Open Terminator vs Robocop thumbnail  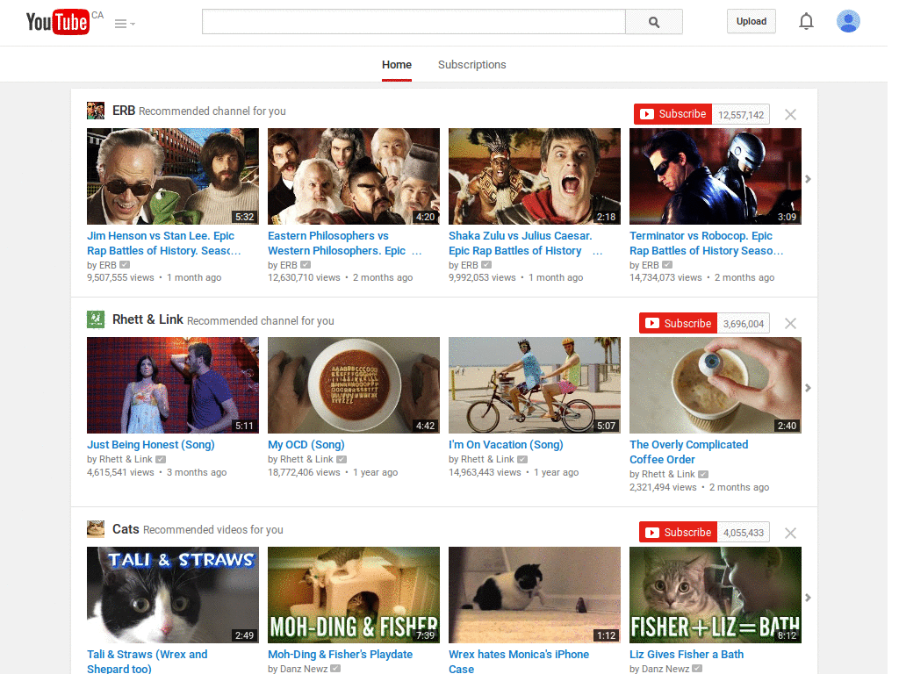(716, 176)
